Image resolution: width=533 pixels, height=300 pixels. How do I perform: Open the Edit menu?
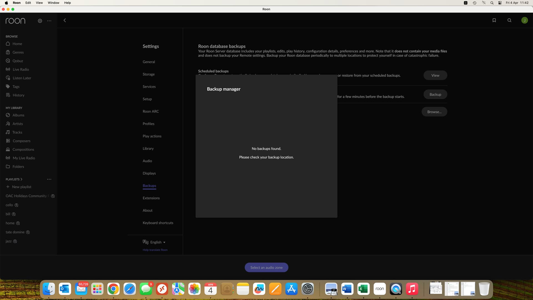coord(28,3)
